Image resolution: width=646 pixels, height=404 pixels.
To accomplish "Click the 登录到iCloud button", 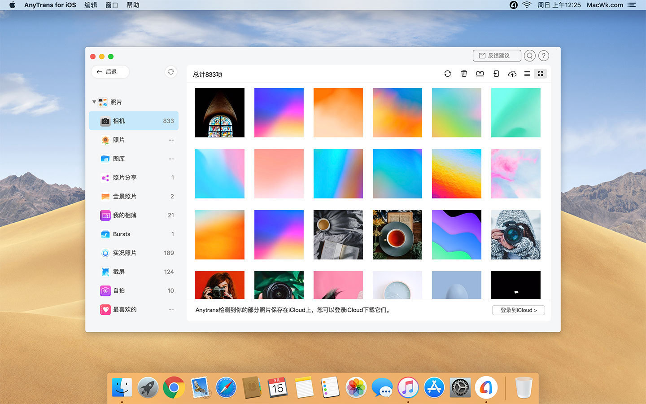I will click(x=518, y=310).
